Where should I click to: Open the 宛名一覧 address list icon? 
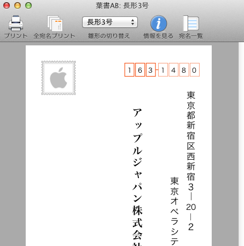pyautogui.click(x=191, y=24)
